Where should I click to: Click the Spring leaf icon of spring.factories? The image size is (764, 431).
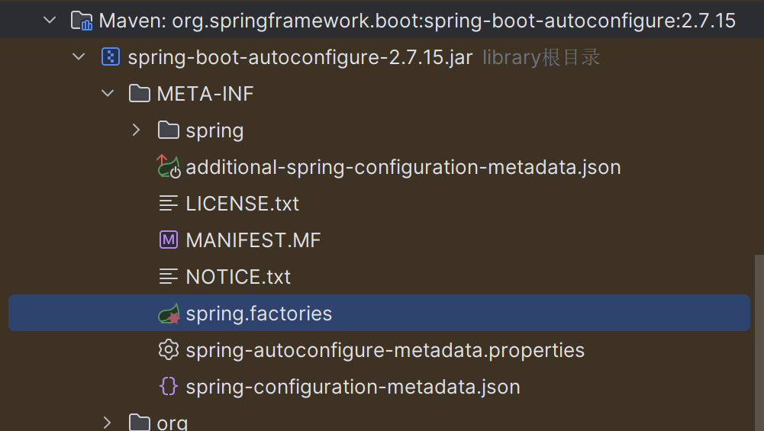click(x=169, y=314)
